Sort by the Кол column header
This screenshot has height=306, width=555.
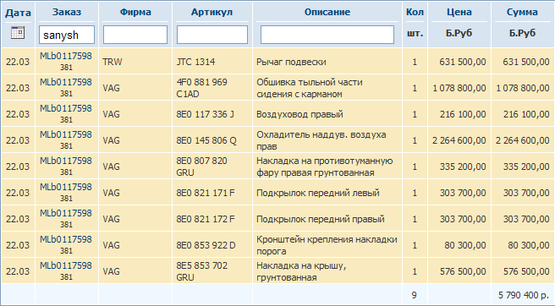[x=415, y=12]
